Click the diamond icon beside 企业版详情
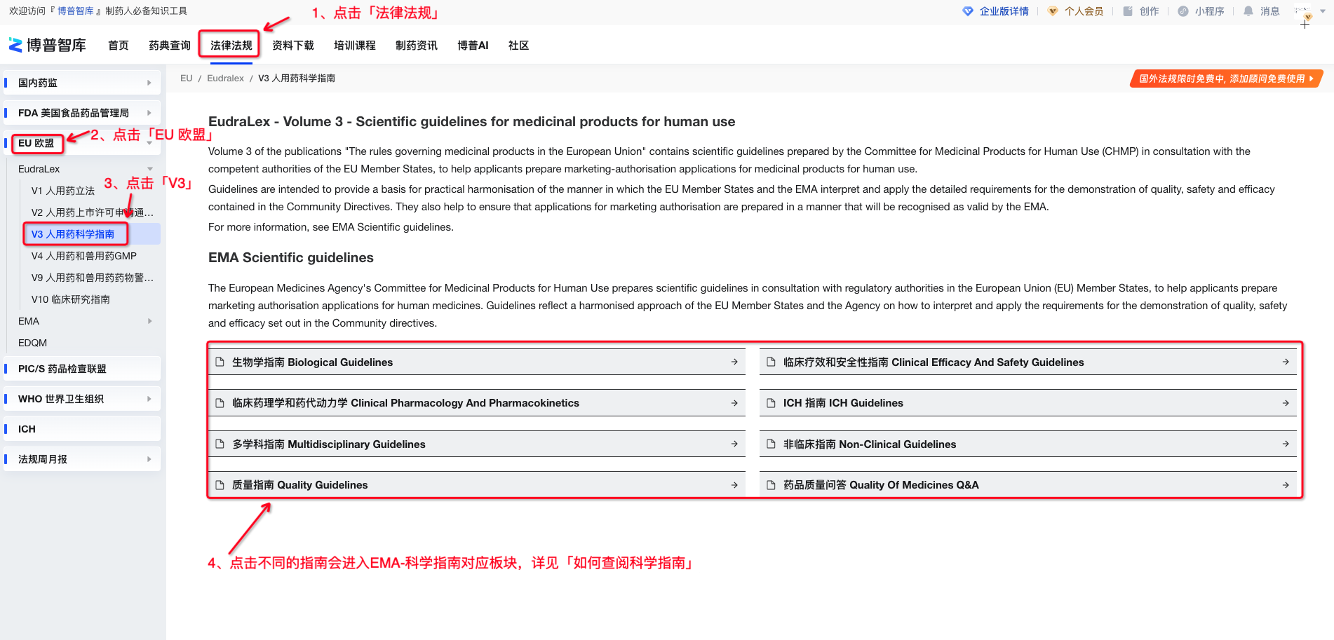This screenshot has height=640, width=1334. click(x=968, y=11)
